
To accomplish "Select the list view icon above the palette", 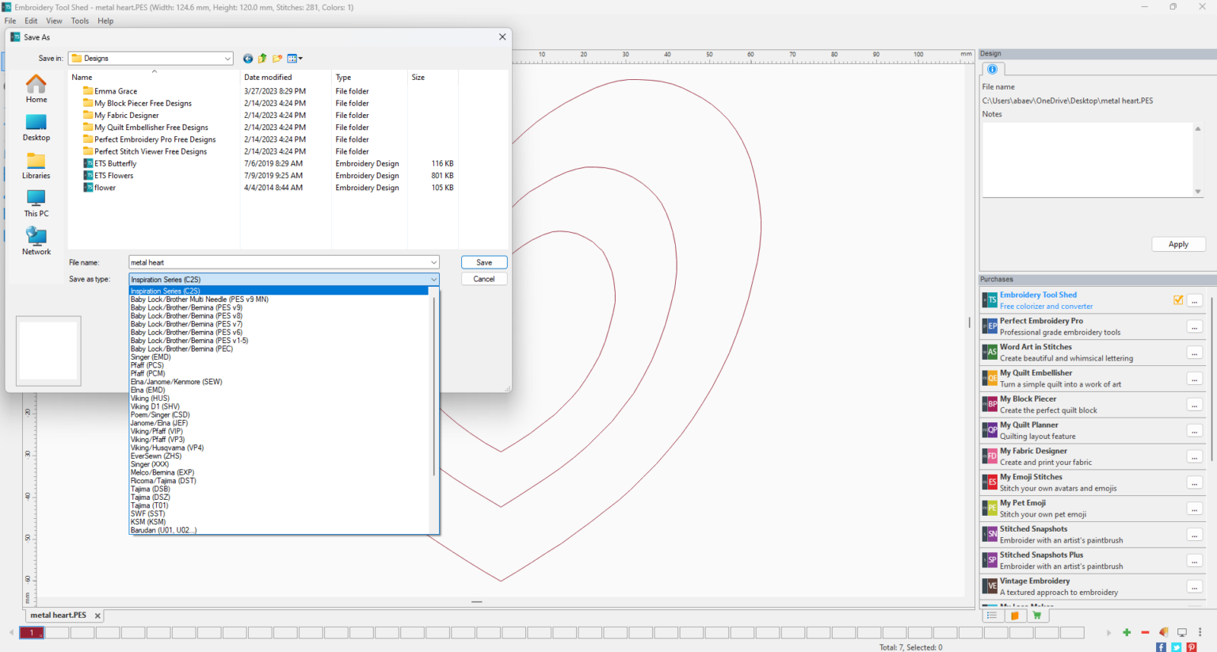I will click(991, 616).
